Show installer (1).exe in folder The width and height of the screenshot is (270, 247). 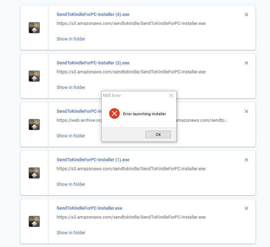coord(71,184)
